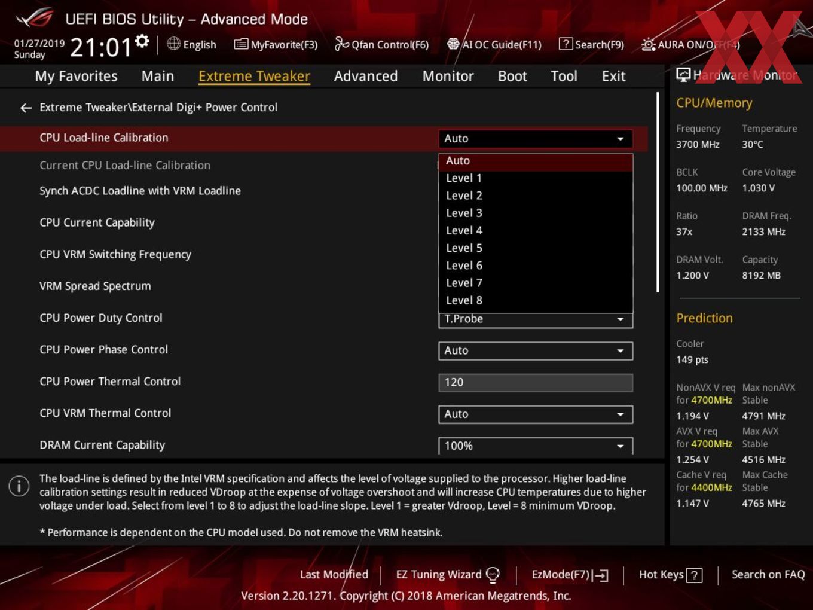Go to the Exit tab
Image resolution: width=813 pixels, height=610 pixels.
click(x=613, y=77)
